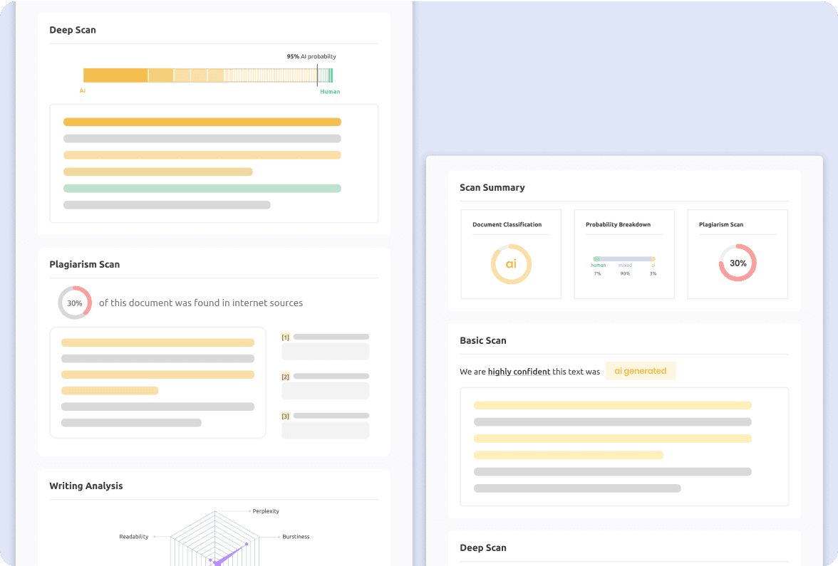Screen dimensions: 838x566
Task: Click the underlined 'highly confident' text
Action: tap(519, 372)
